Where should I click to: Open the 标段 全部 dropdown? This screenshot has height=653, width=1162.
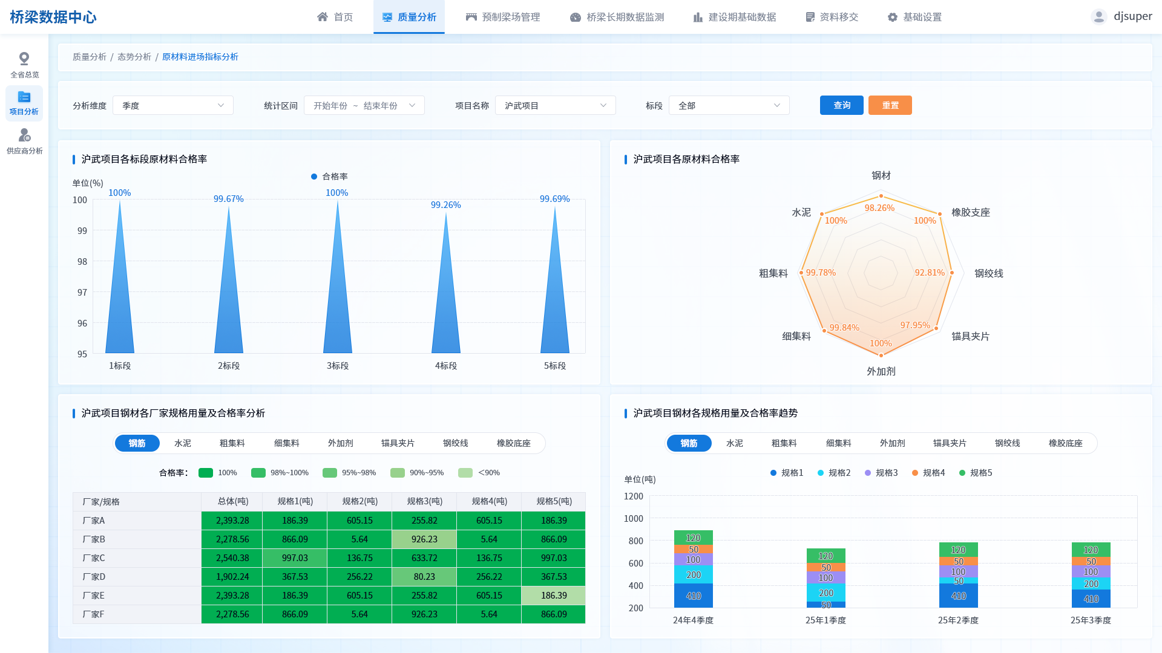coord(729,105)
